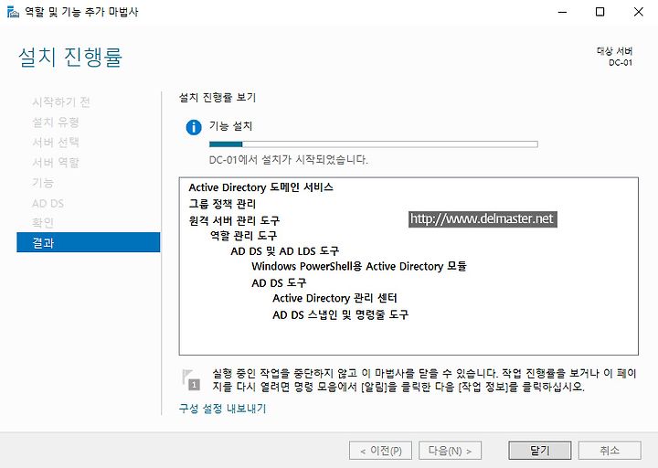Click the 설치 진행률 보기 heading
Screen dimensions: 658x468
pos(218,98)
